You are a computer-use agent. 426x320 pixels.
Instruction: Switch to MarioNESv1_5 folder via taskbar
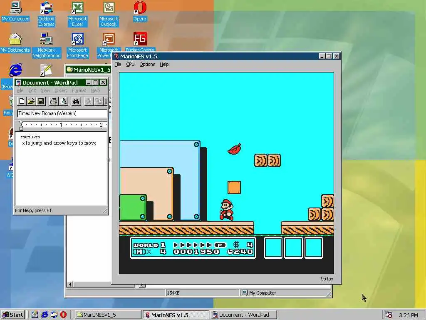[x=108, y=315]
